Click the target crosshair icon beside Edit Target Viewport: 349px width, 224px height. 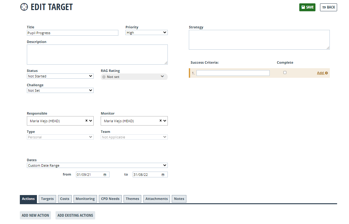[24, 7]
